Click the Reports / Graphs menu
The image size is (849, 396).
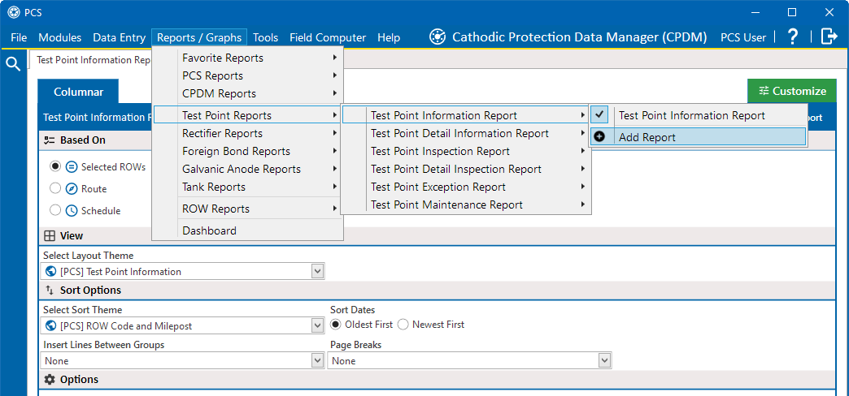pos(199,37)
